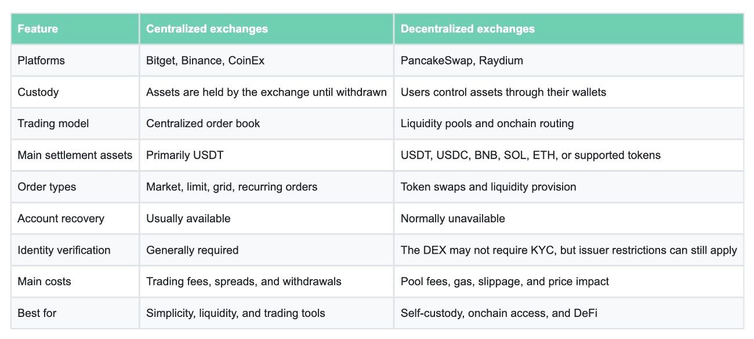This screenshot has height=339, width=754.
Task: Select the PancakeSwap, Raydium cell
Action: point(569,60)
